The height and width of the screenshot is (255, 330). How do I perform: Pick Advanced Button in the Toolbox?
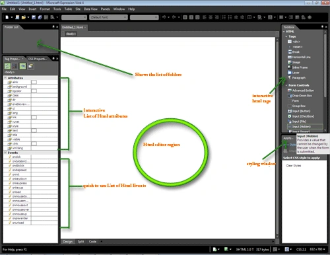pyautogui.click(x=301, y=91)
